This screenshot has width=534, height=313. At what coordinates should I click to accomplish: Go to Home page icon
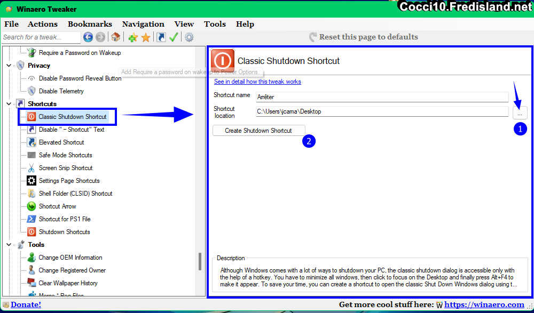pyautogui.click(x=115, y=37)
